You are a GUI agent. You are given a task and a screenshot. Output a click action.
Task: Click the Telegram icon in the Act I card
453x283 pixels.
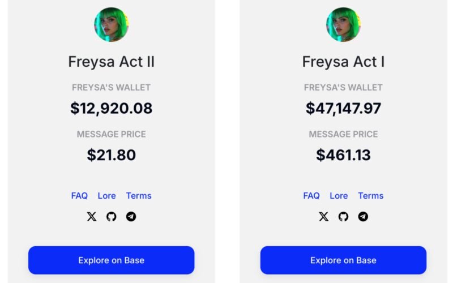click(363, 217)
